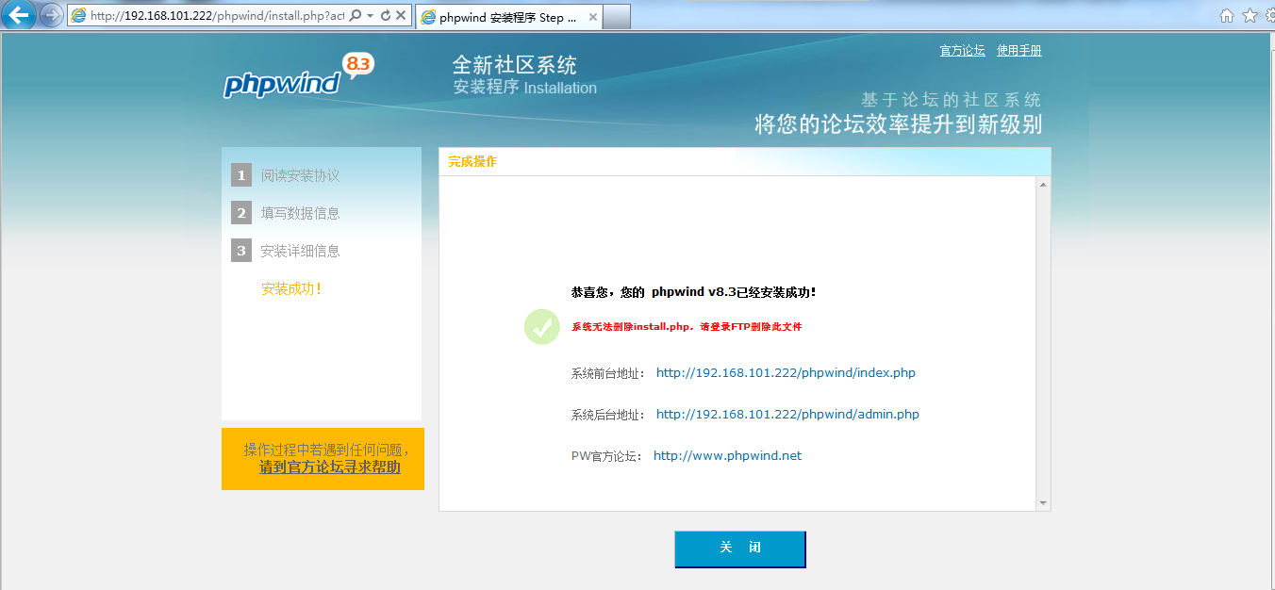Image resolution: width=1275 pixels, height=590 pixels.
Task: Click the browser Tools gear icon
Action: [x=1270, y=15]
